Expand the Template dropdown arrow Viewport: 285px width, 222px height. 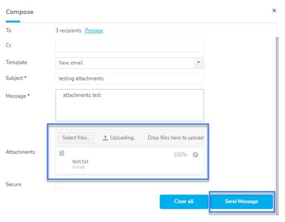[x=199, y=63]
